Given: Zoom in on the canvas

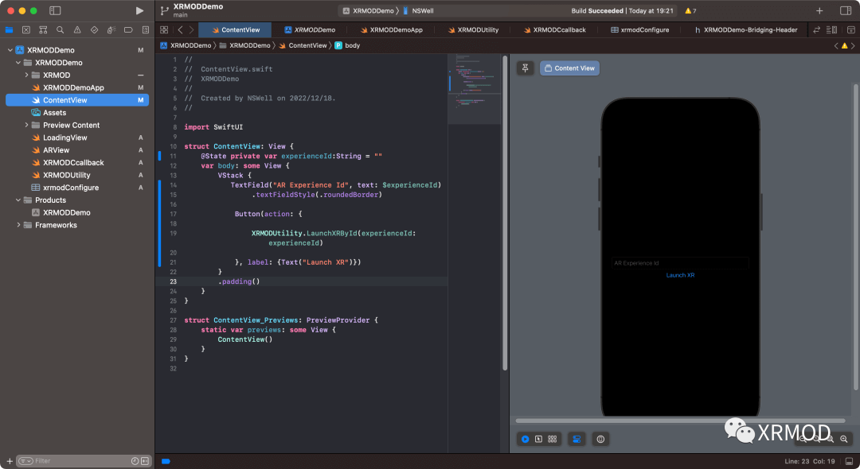Looking at the screenshot, I should [x=843, y=439].
